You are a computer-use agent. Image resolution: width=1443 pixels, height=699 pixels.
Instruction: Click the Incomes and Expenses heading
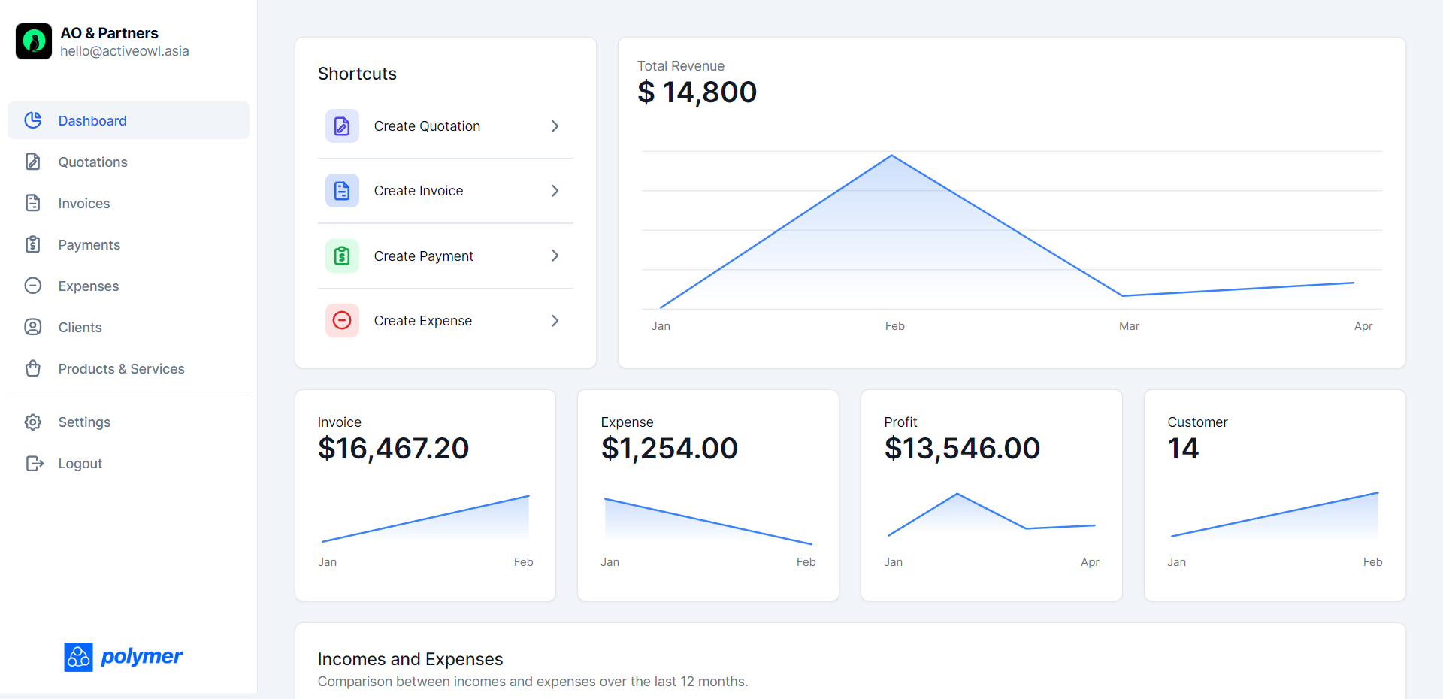pyautogui.click(x=410, y=659)
